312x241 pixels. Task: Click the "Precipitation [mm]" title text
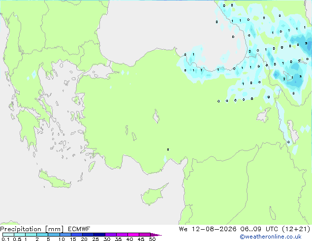[x=32, y=229]
